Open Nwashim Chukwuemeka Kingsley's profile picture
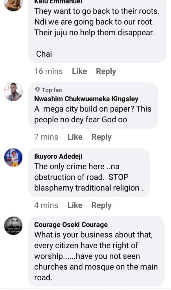This screenshot has height=290, width=171. tap(13, 92)
